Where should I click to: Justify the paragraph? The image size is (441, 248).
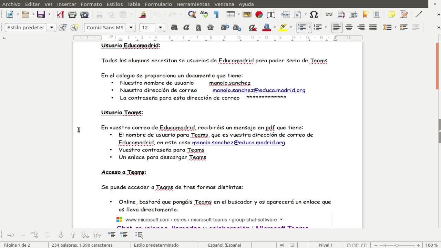point(373,28)
